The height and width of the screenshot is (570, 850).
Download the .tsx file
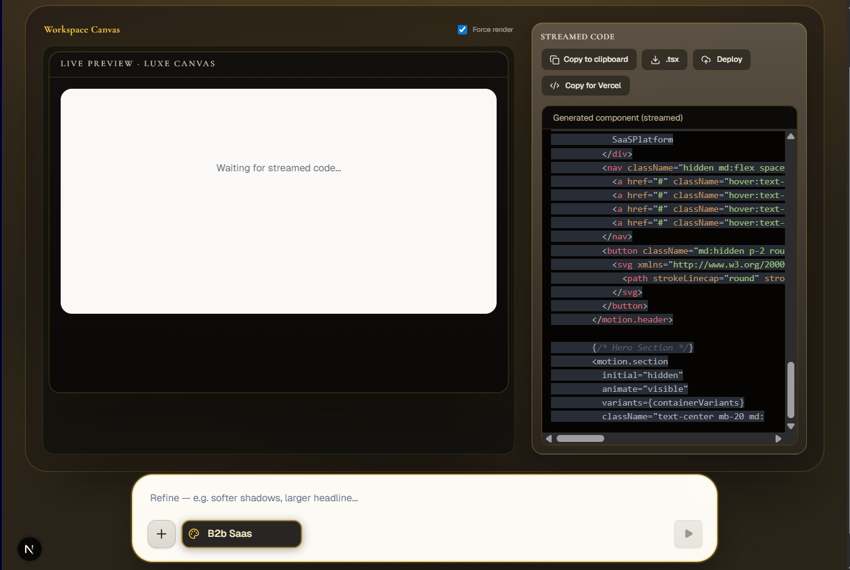pyautogui.click(x=665, y=59)
